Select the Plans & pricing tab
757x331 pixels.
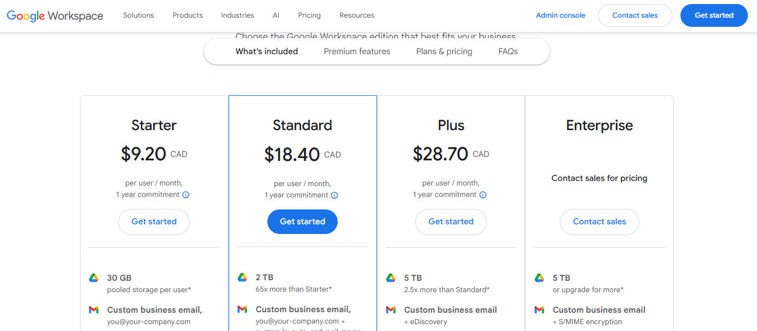point(444,51)
